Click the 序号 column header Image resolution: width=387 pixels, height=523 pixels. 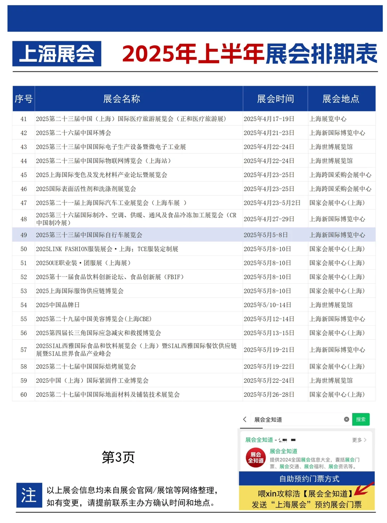coord(24,99)
